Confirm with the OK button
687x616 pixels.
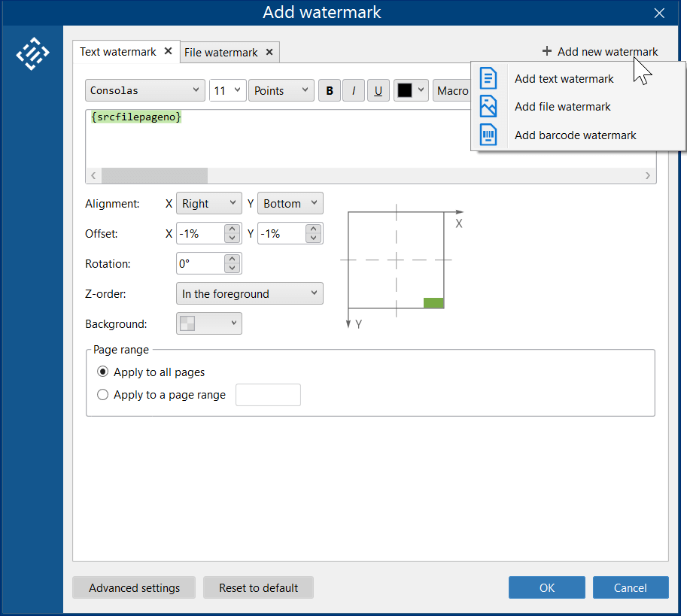click(547, 587)
